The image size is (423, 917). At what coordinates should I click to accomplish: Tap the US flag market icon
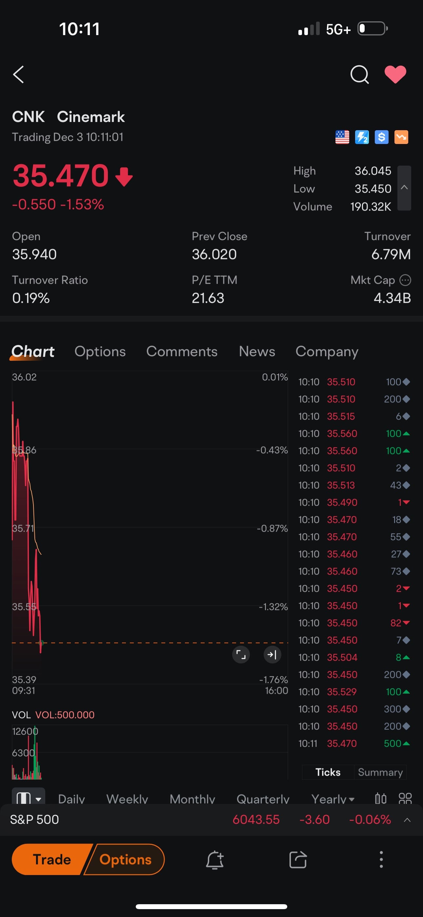[342, 137]
